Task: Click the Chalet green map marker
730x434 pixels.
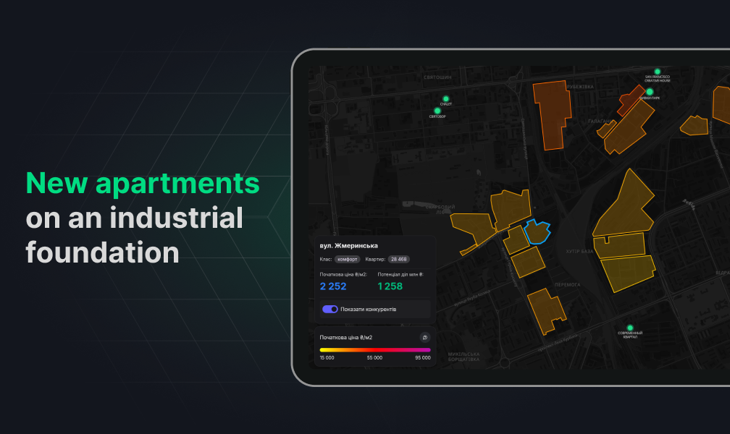Action: (x=446, y=98)
